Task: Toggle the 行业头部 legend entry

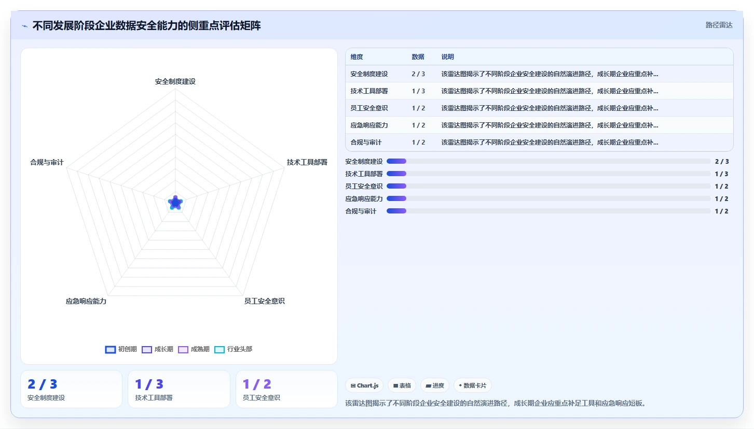Action: 234,349
